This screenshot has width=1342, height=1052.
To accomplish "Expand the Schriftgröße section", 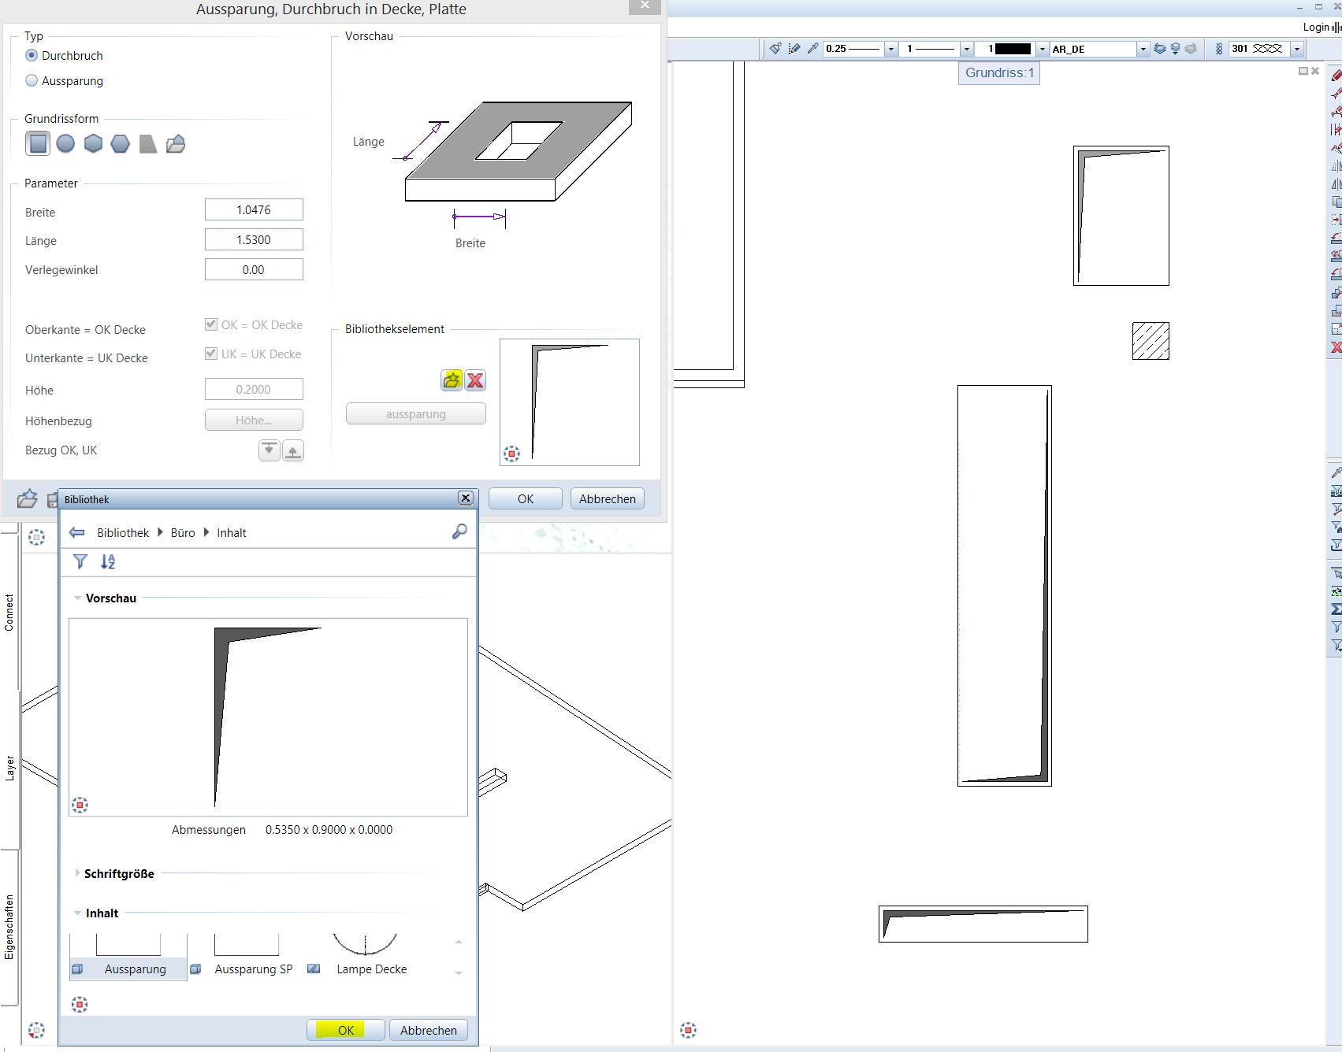I will point(77,873).
